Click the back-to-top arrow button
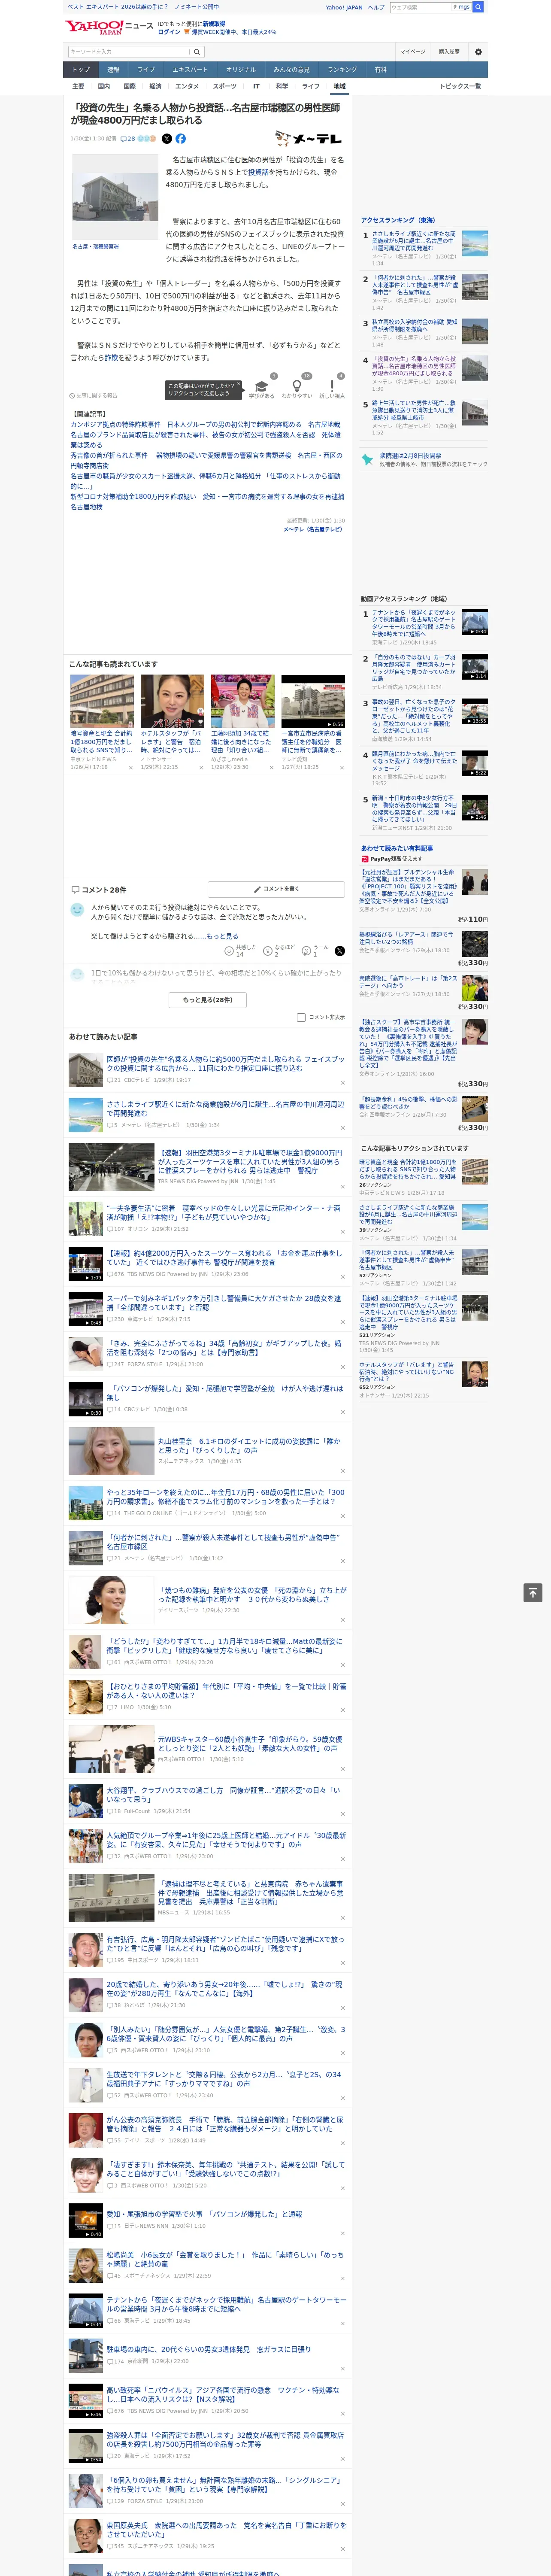The height and width of the screenshot is (2576, 551). tap(533, 1592)
